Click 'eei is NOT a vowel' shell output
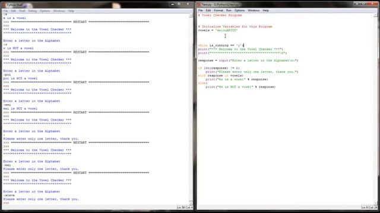Viewport: 380px width, 213px height. click(20, 109)
